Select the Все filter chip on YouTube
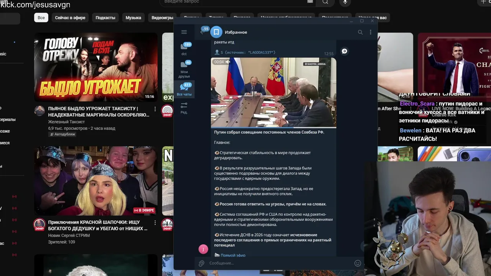The width and height of the screenshot is (491, 276). pyautogui.click(x=41, y=18)
